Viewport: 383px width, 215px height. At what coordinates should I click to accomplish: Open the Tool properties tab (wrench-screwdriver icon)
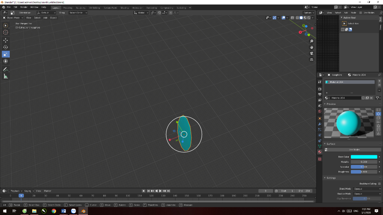(320, 82)
